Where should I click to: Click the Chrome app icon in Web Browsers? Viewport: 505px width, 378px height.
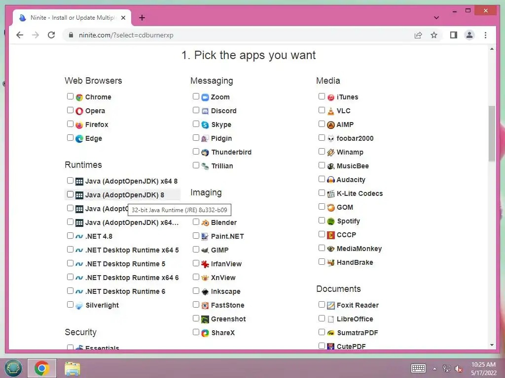pyautogui.click(x=79, y=97)
